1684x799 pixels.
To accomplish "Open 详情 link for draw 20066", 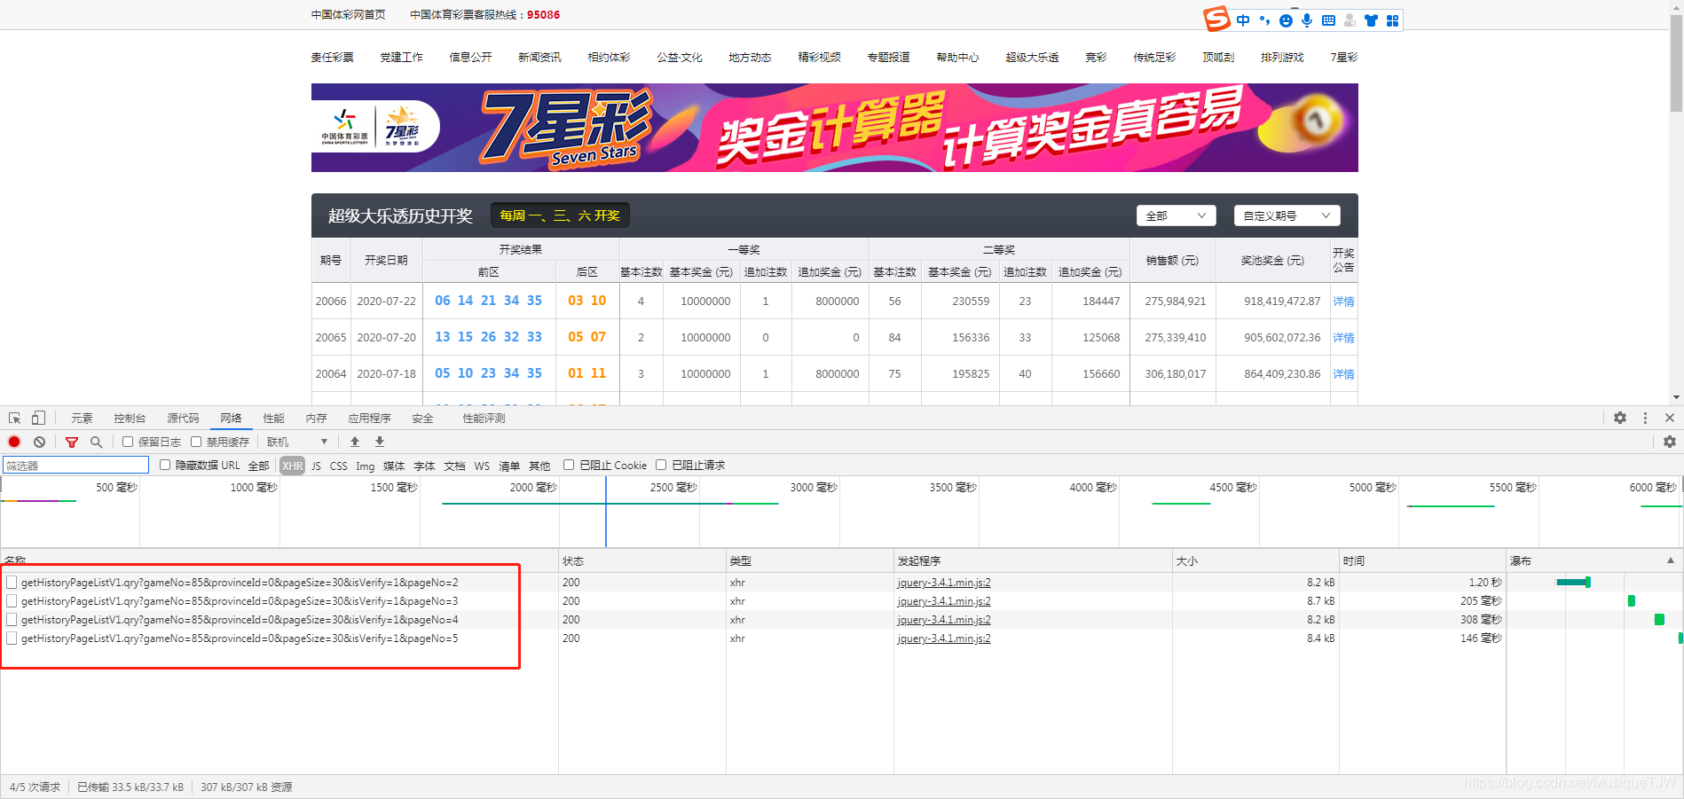I will coord(1343,302).
